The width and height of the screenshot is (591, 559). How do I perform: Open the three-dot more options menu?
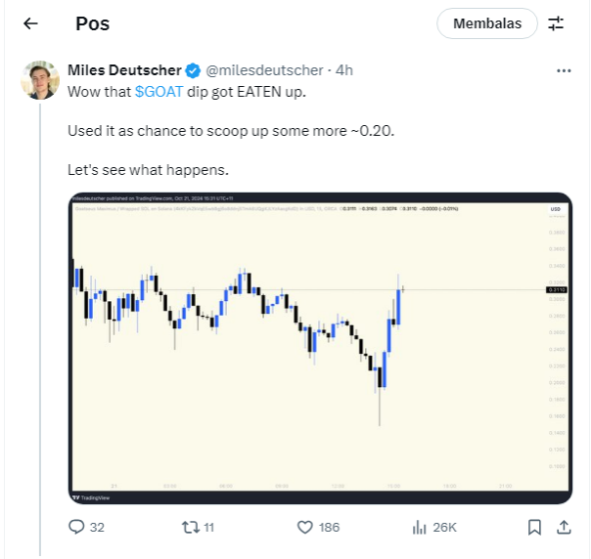coord(564,70)
